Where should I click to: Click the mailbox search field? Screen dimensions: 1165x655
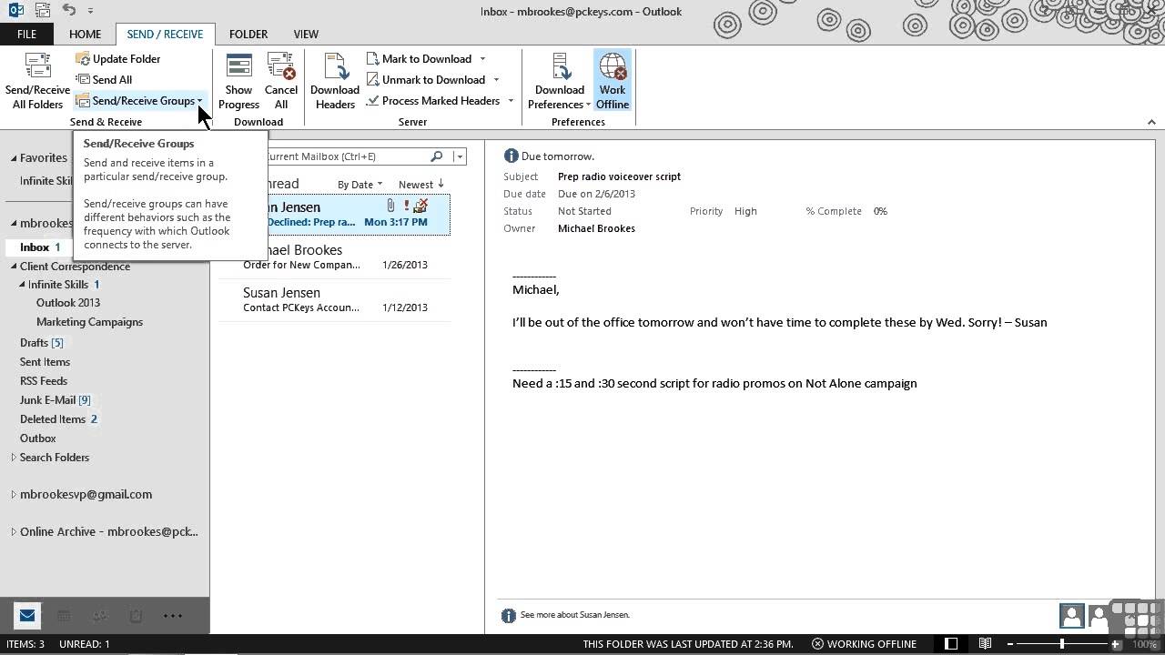(346, 156)
